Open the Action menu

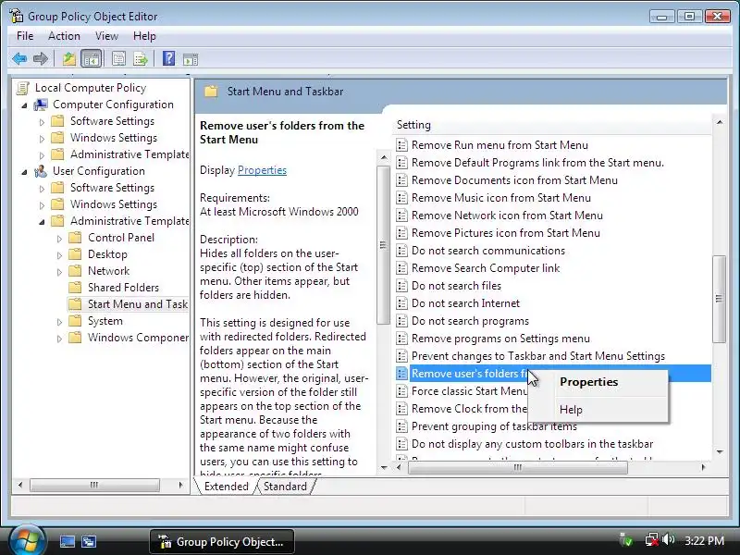click(64, 36)
